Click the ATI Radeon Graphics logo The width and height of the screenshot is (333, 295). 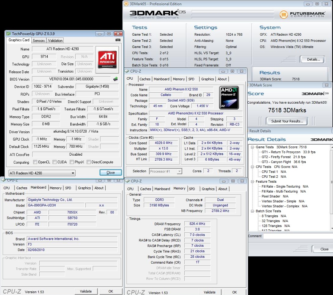tap(107, 59)
